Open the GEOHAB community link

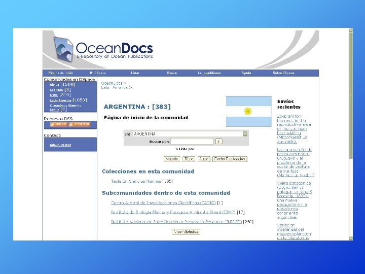[x=56, y=90]
